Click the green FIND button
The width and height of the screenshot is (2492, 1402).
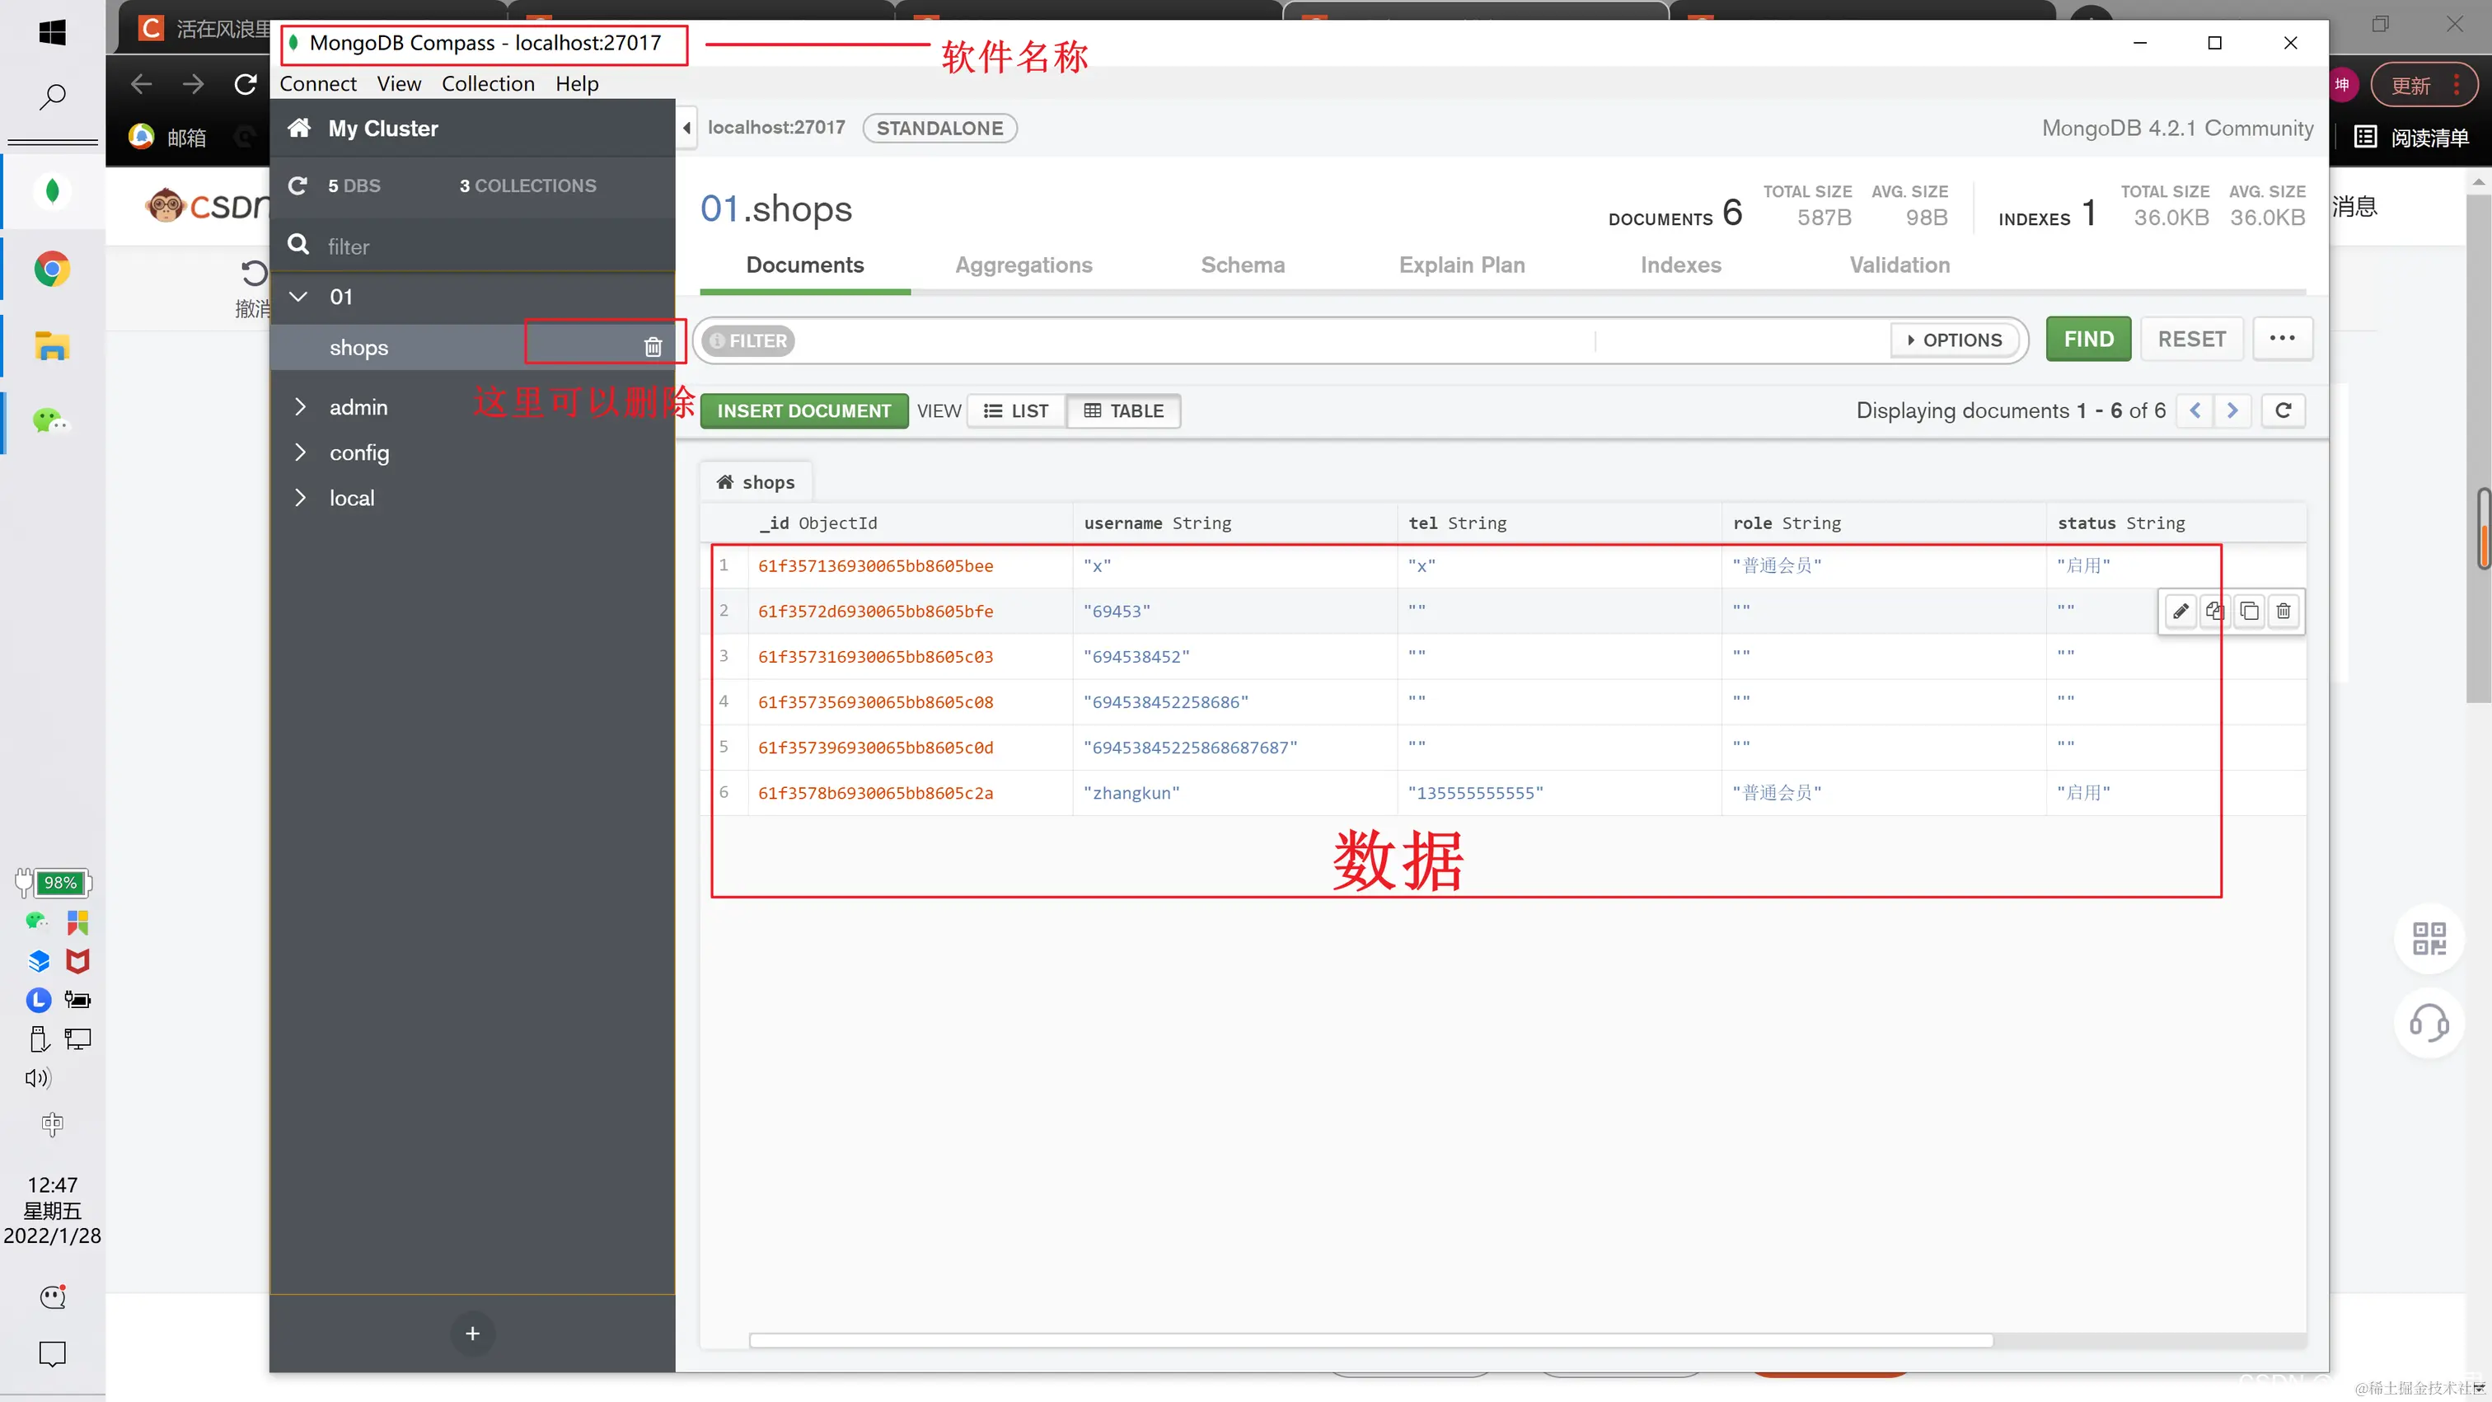pos(2087,339)
